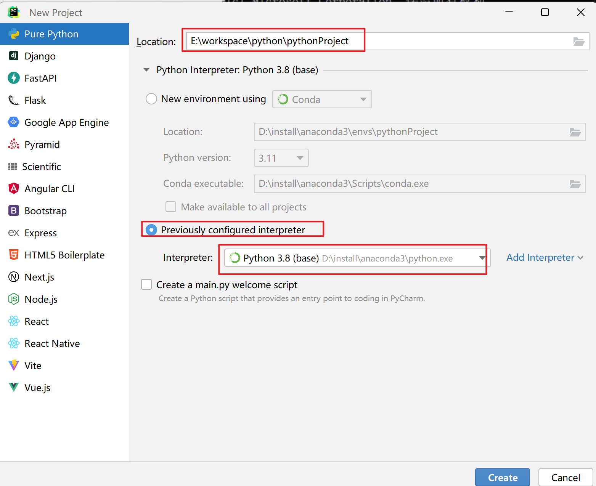The height and width of the screenshot is (486, 596).
Task: Enable Create a main.py welcome script
Action: click(x=147, y=285)
